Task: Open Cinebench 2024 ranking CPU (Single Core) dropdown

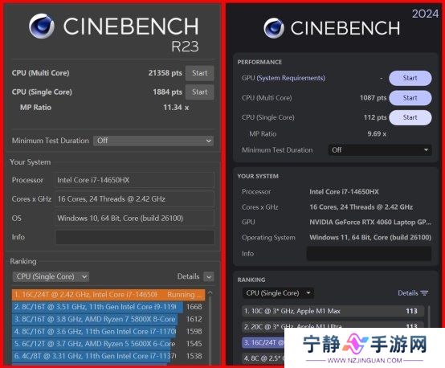Action: 278,293
